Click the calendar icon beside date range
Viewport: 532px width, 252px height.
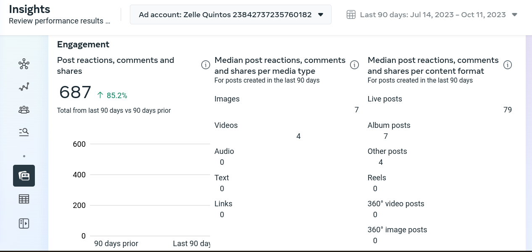351,15
